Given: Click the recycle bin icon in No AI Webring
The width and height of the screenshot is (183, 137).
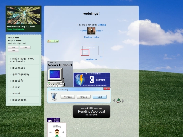Looking at the screenshot, I should coord(54,96).
